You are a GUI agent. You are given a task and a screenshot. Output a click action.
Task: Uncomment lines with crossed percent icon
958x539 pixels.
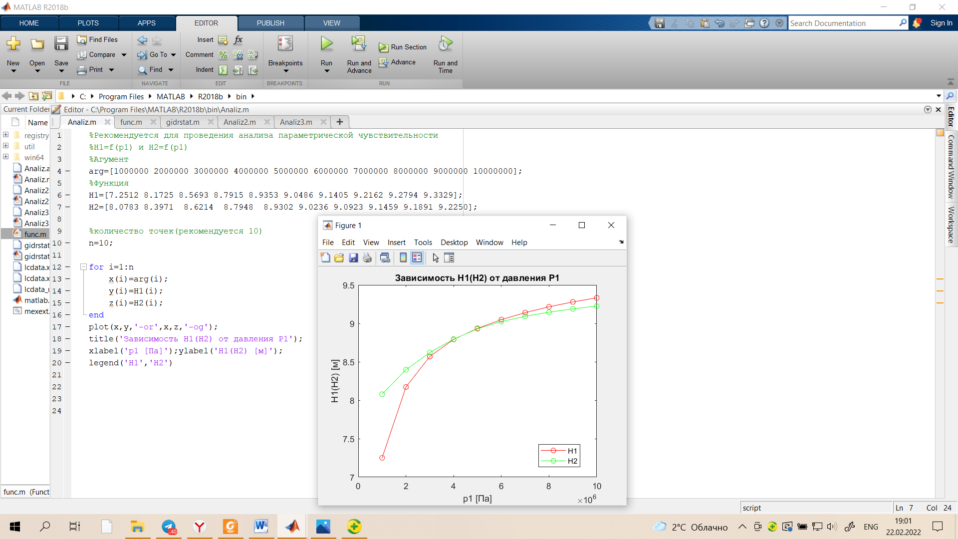click(x=239, y=55)
